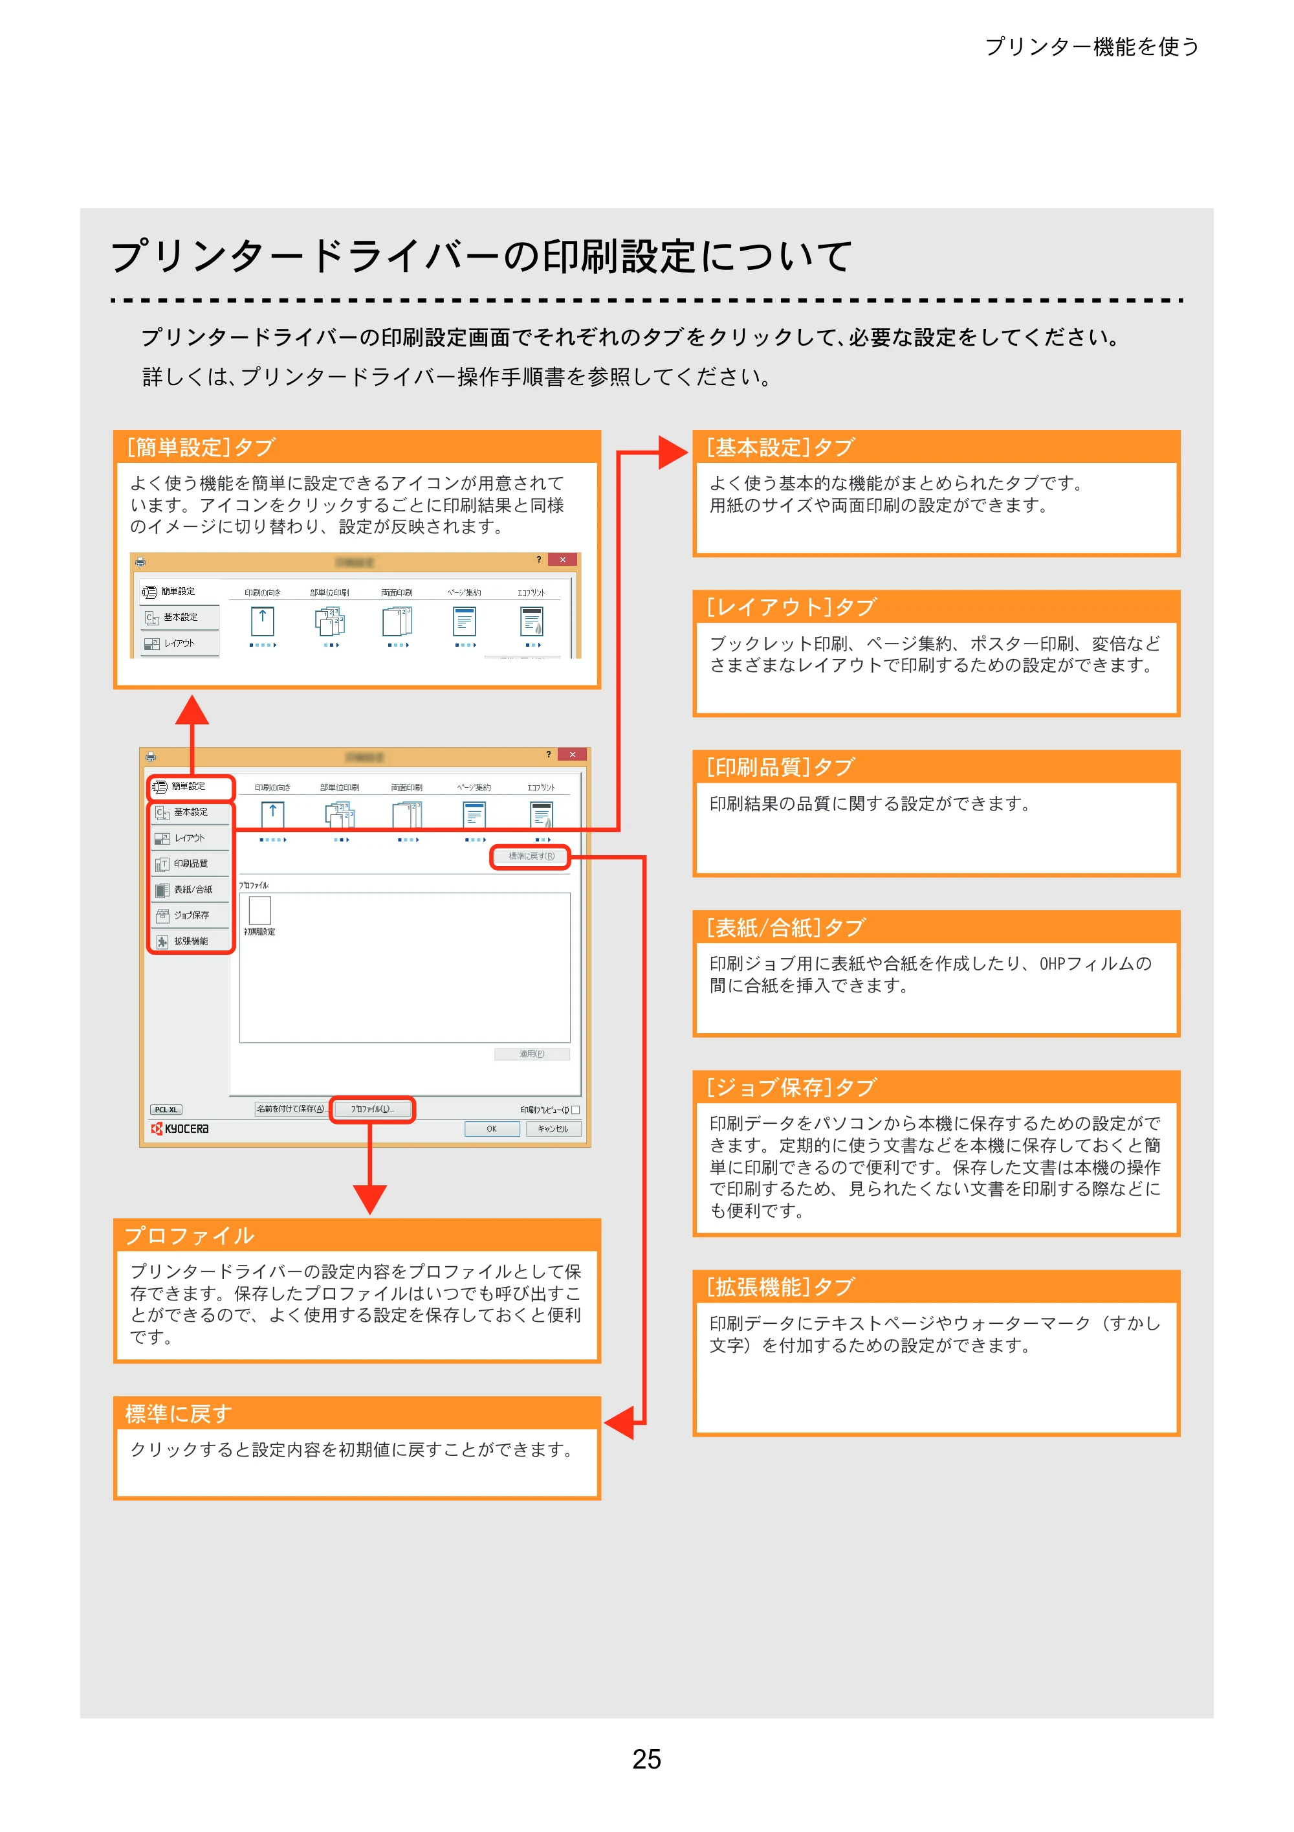This screenshot has height=1832, width=1294.
Task: Select the 初期設定 profile thumbnail
Action: 260,910
